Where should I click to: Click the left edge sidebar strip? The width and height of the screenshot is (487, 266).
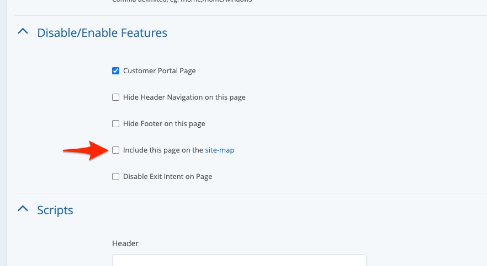(3, 132)
